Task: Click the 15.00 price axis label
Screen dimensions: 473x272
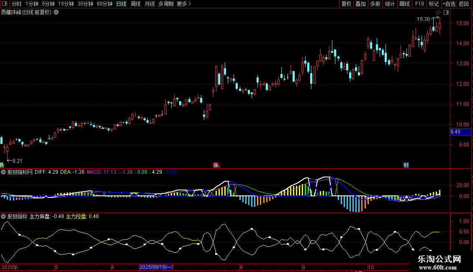Action: coord(463,23)
